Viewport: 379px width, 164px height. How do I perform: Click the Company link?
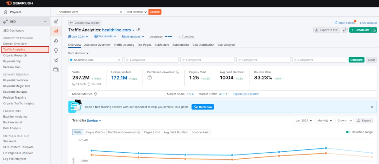coord(188,37)
